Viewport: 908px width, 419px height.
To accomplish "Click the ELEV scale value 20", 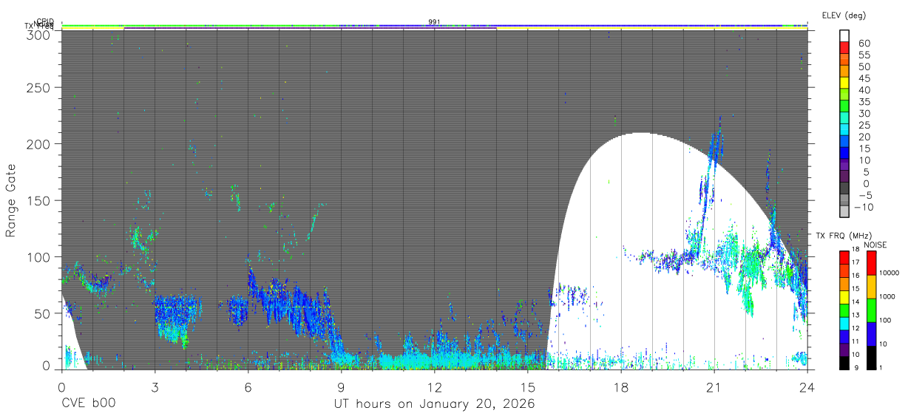I will tap(864, 137).
